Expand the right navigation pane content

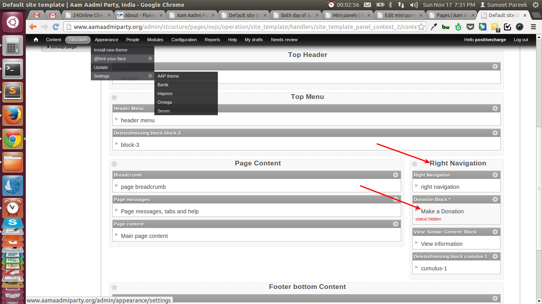click(417, 185)
